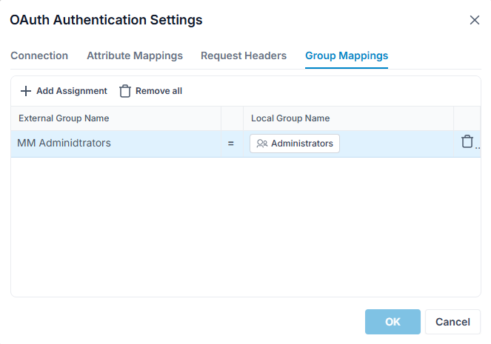This screenshot has height=344, width=491.
Task: Click Cancel to discard changes
Action: [x=452, y=322]
